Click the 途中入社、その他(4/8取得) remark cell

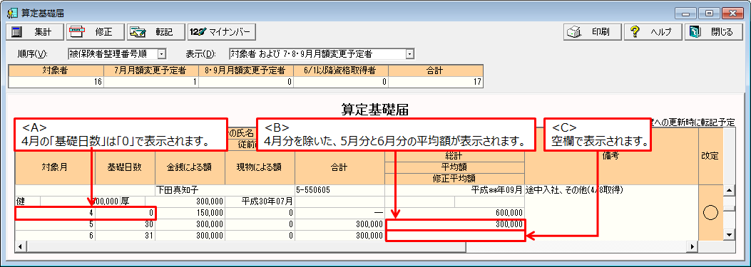[612, 190]
